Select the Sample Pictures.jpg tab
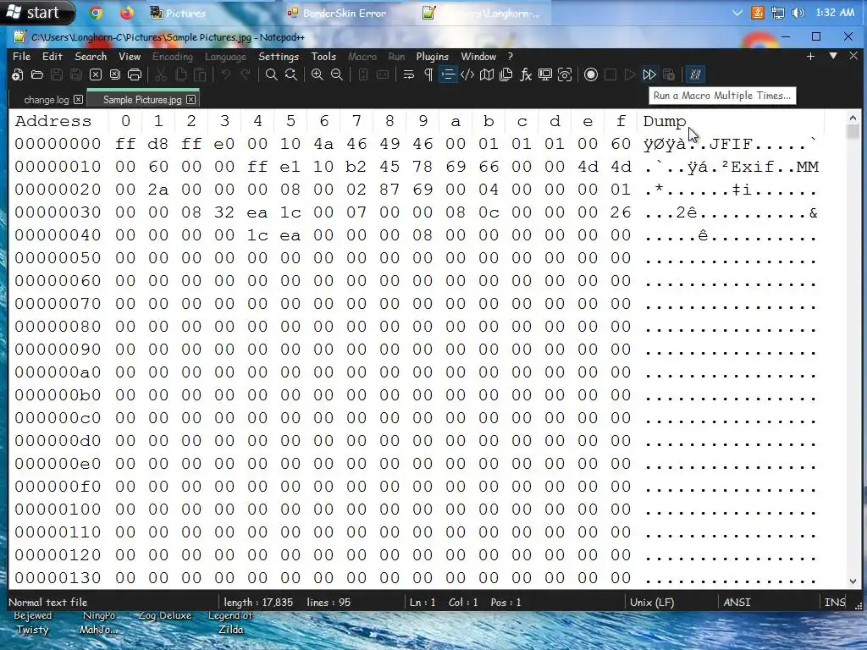The width and height of the screenshot is (867, 650). tap(142, 100)
